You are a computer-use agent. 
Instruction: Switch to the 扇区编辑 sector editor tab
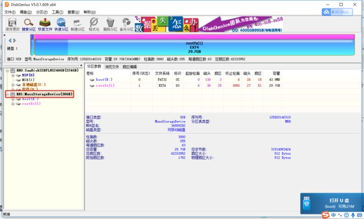[130, 67]
